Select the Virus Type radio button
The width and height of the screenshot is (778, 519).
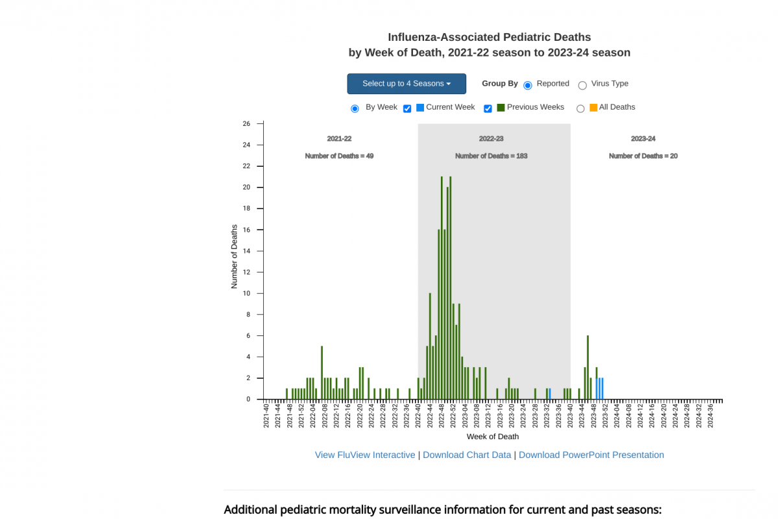(x=582, y=85)
